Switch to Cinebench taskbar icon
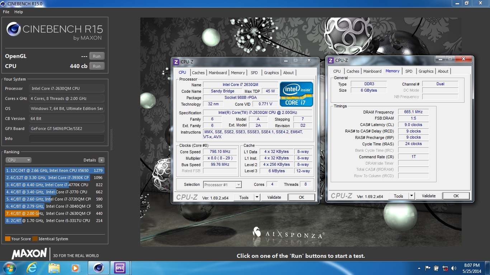 coord(98,268)
